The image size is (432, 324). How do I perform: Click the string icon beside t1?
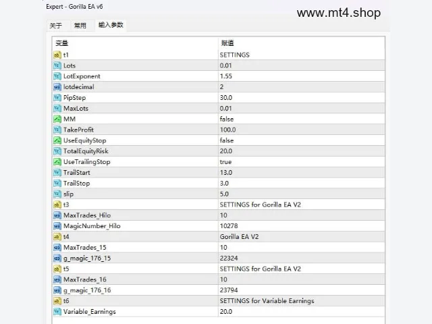pyautogui.click(x=57, y=55)
